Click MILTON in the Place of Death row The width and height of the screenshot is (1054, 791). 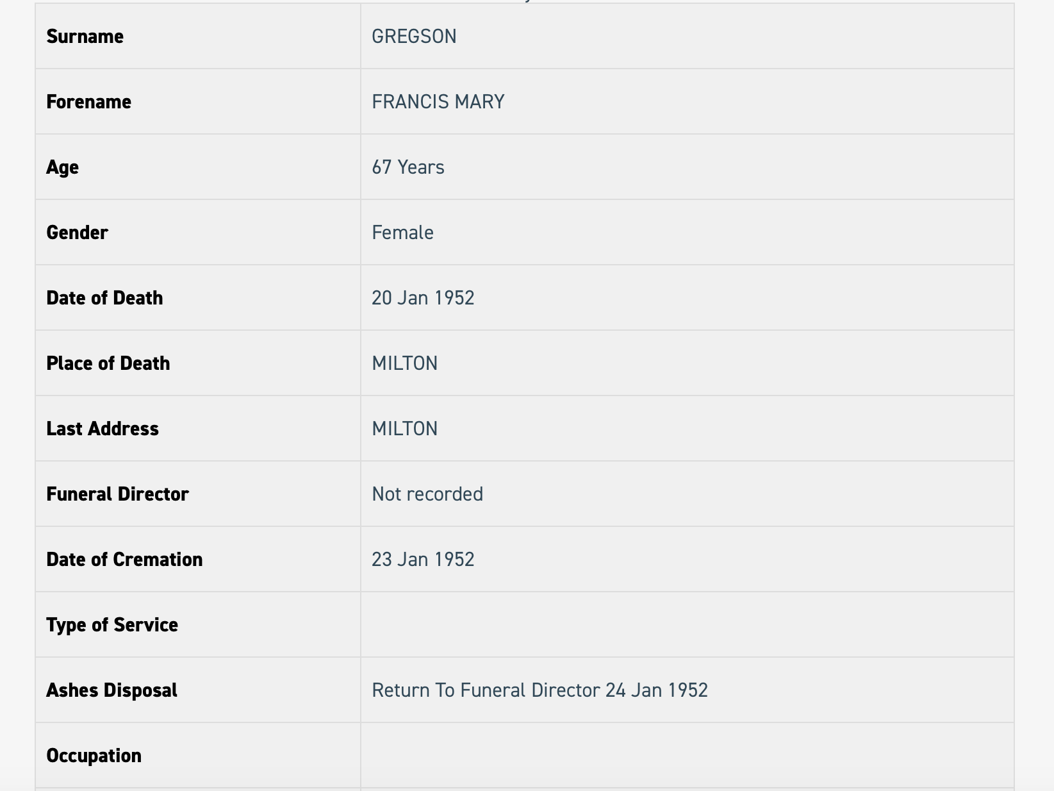pyautogui.click(x=405, y=363)
